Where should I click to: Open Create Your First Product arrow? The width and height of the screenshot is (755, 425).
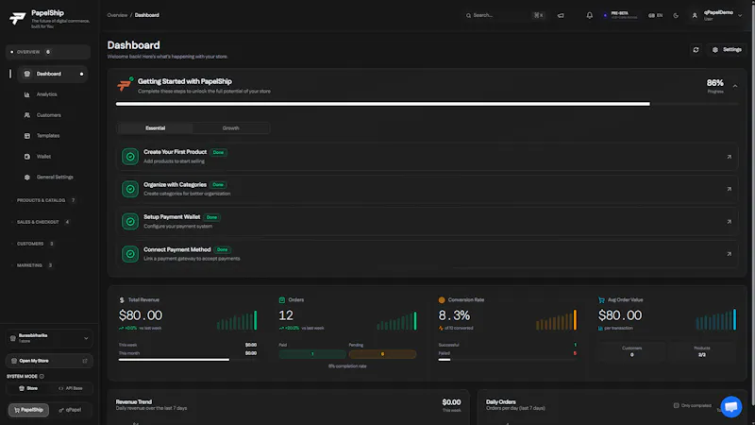coord(729,157)
